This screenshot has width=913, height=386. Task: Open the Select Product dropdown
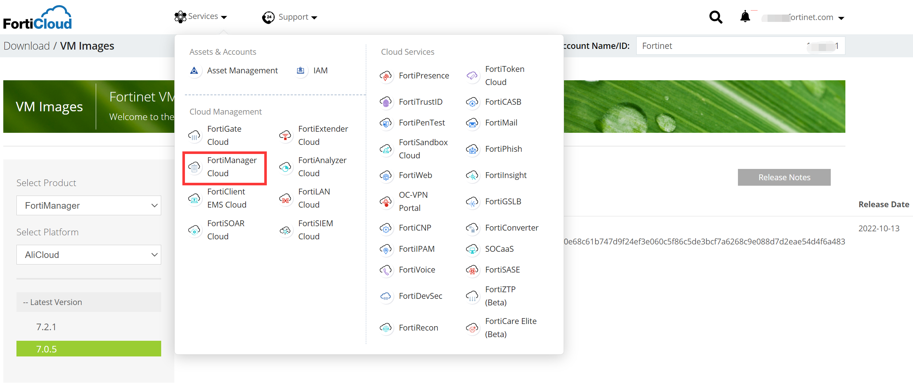[x=88, y=205]
